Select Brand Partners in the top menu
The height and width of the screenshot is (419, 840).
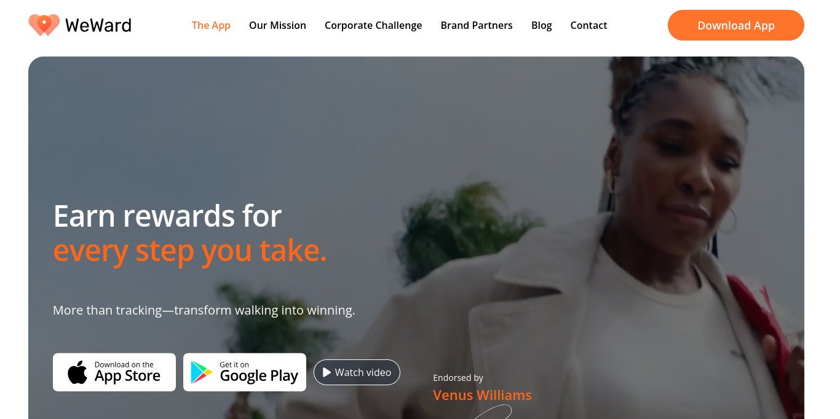point(477,25)
